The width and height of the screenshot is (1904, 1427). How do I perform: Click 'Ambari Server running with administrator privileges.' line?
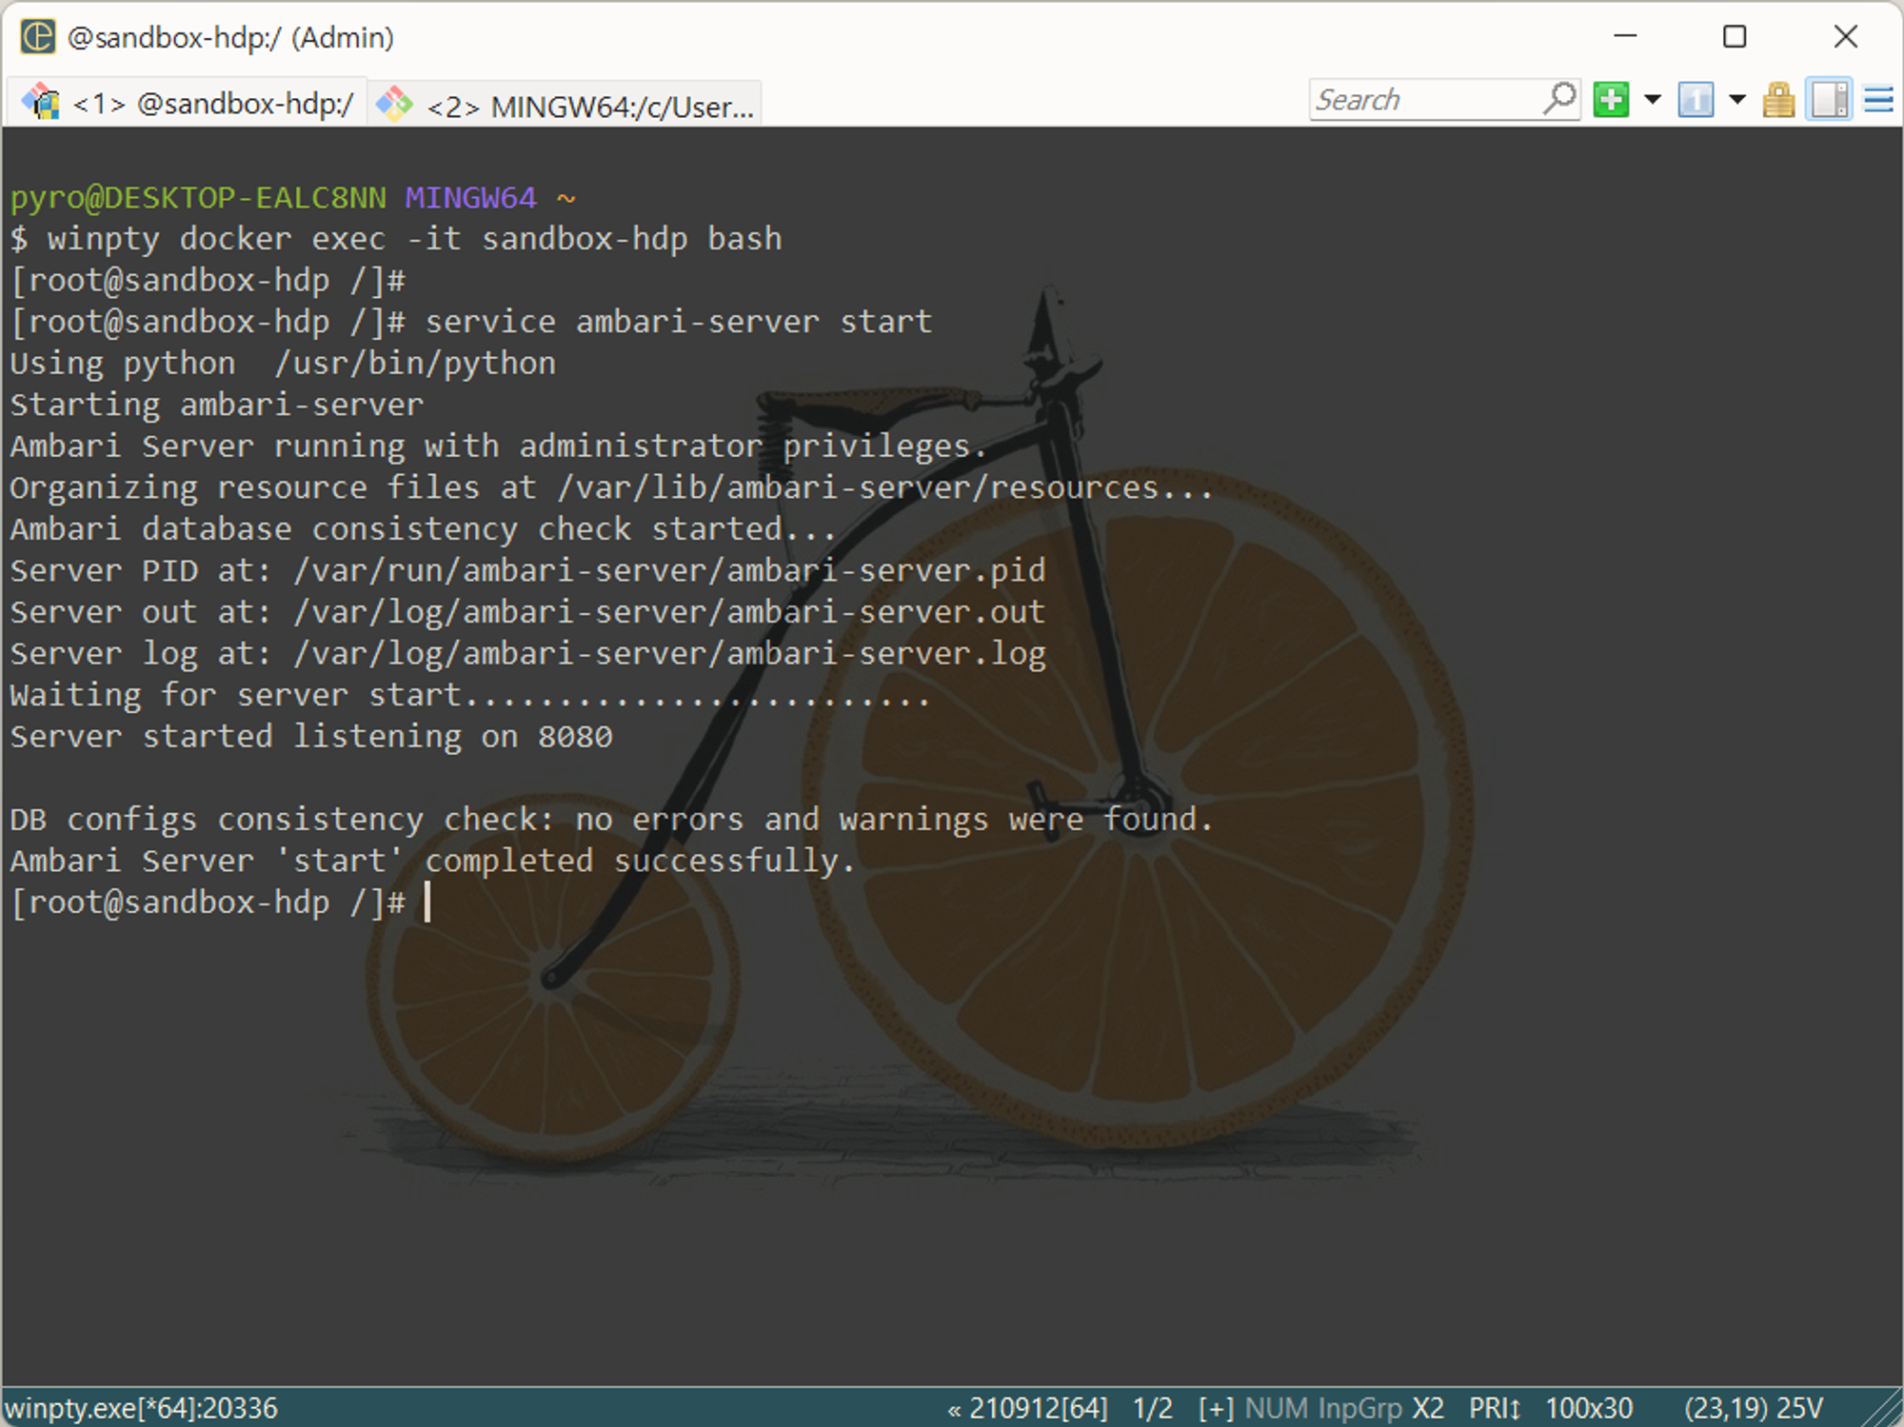pyautogui.click(x=498, y=446)
